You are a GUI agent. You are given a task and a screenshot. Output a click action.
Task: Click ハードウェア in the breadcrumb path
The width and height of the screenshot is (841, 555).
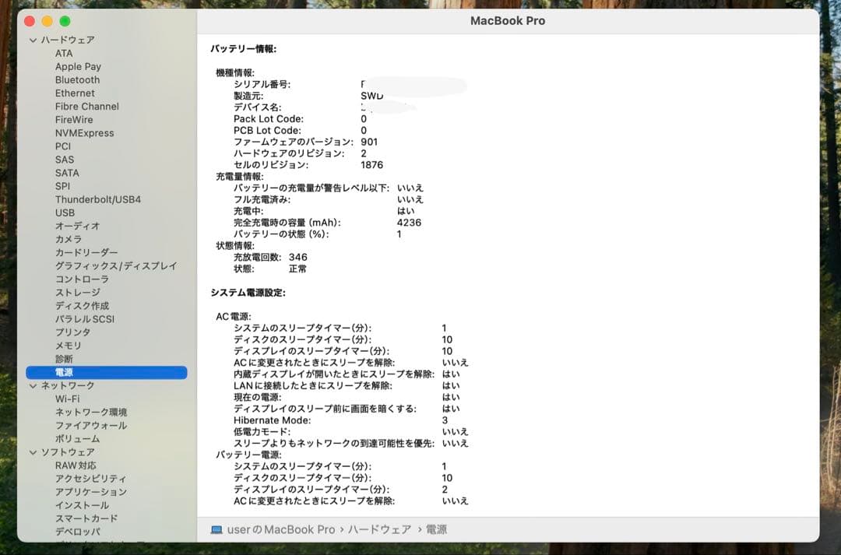[x=381, y=529]
